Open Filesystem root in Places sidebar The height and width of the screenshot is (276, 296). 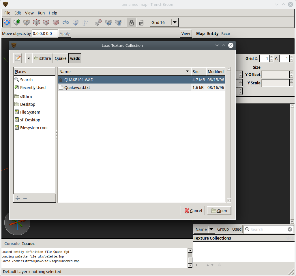click(35, 128)
